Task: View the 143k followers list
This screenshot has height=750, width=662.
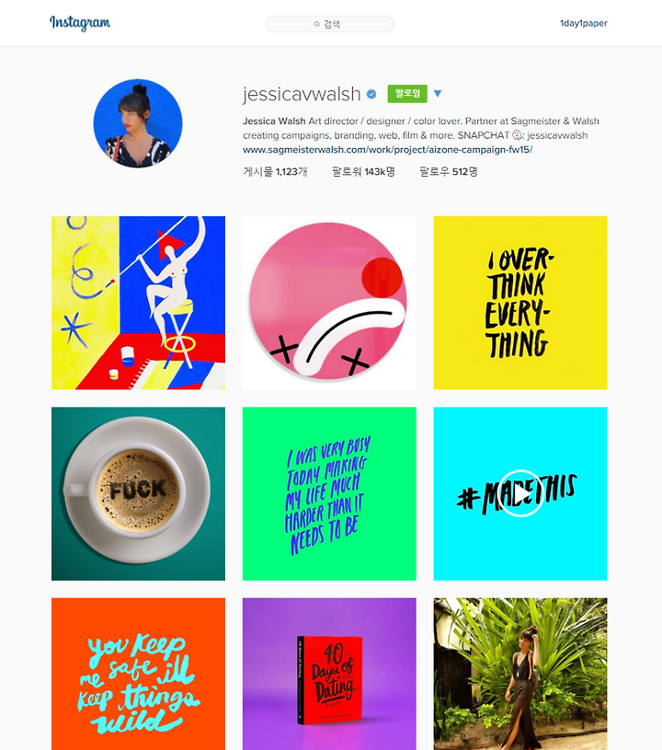Action: click(x=364, y=172)
